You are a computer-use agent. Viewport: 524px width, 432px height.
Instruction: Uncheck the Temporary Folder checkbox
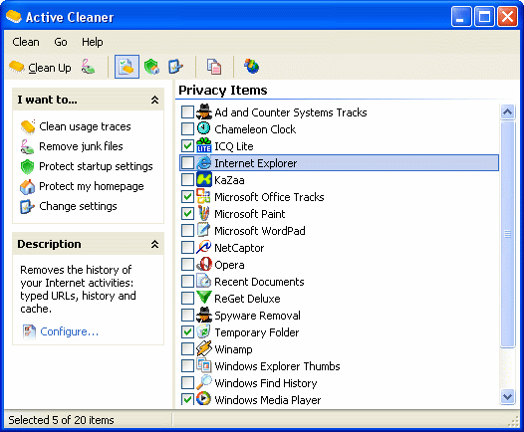pos(187,332)
